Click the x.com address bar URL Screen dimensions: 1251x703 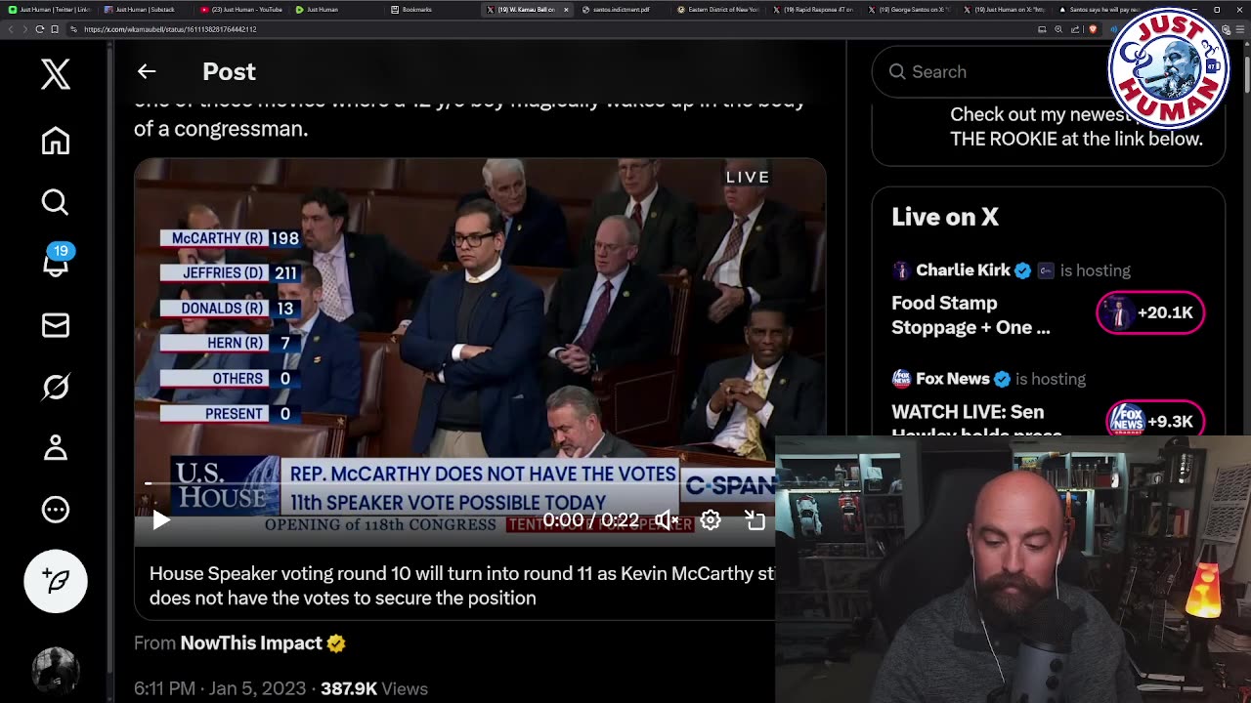(x=170, y=29)
